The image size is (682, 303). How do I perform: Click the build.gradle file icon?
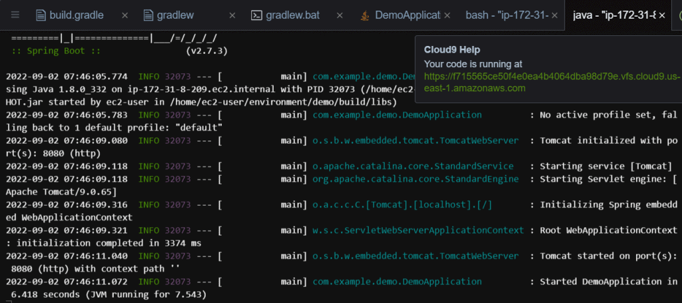(41, 15)
